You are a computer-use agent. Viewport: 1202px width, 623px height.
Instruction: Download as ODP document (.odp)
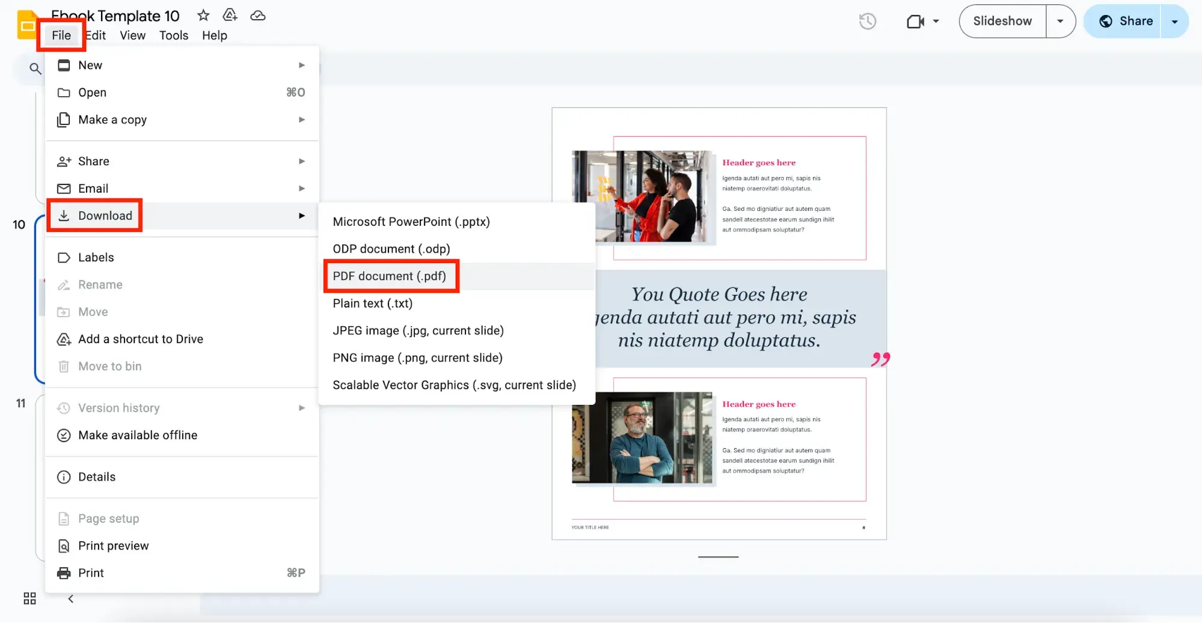coord(457,249)
